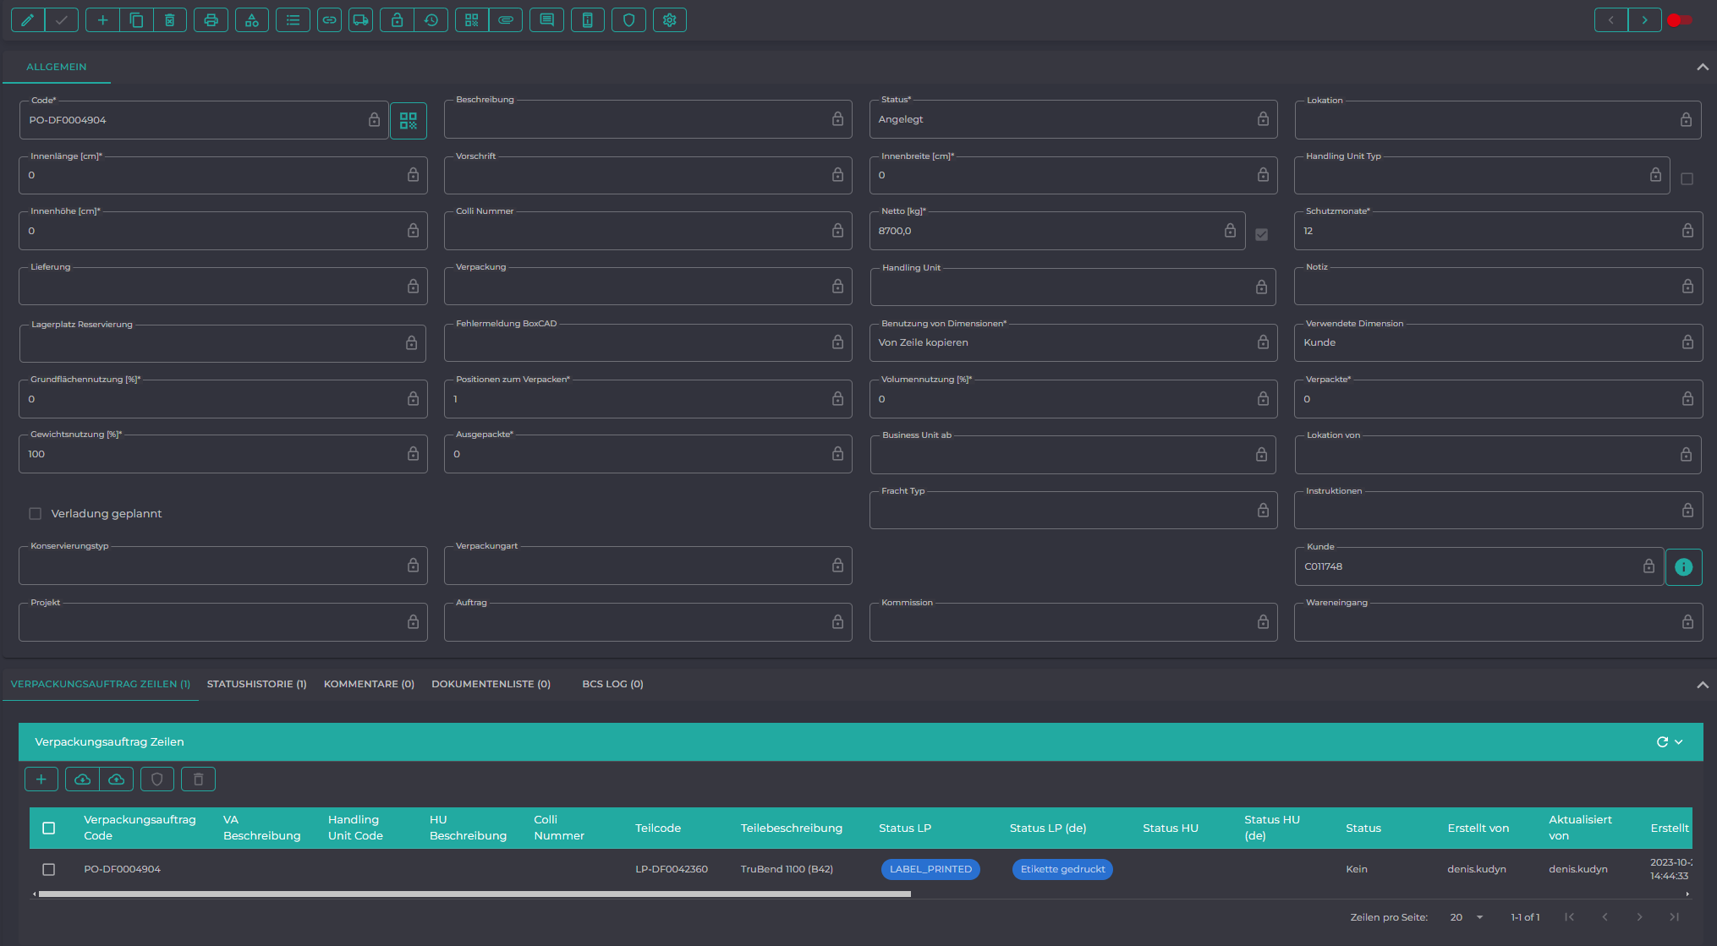Image resolution: width=1717 pixels, height=946 pixels.
Task: Expand chevron beside refresh in table header
Action: tap(1679, 742)
